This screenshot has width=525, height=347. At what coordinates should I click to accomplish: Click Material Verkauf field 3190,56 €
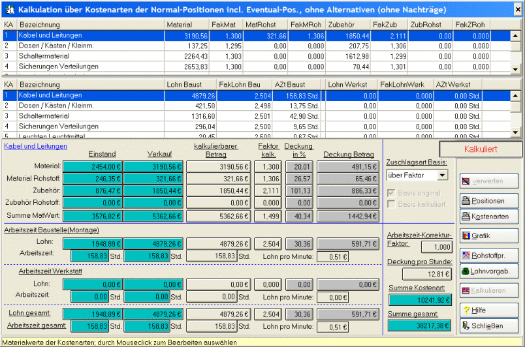click(153, 167)
